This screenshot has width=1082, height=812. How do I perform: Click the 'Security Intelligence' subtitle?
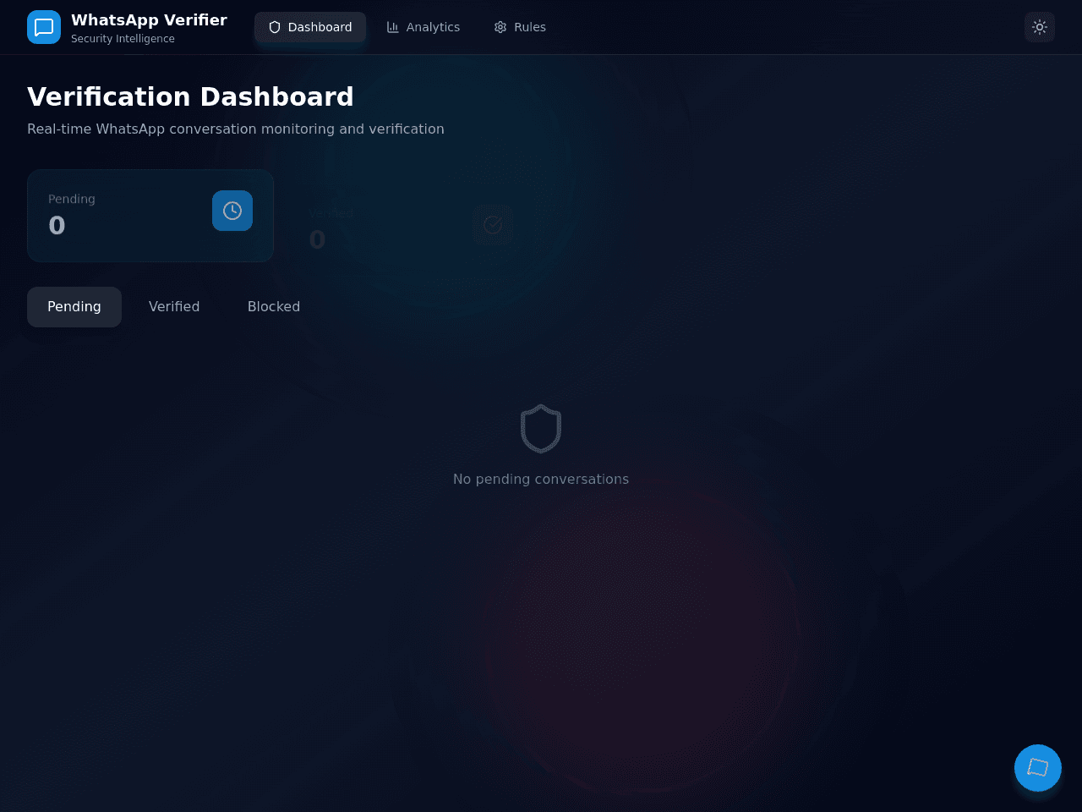click(x=123, y=39)
